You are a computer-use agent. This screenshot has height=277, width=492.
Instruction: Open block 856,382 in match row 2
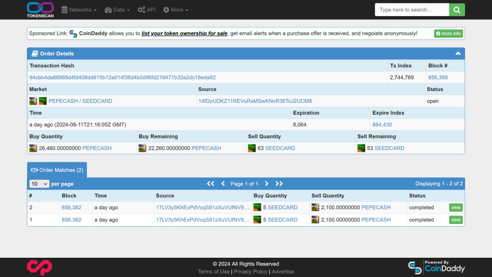tap(71, 207)
